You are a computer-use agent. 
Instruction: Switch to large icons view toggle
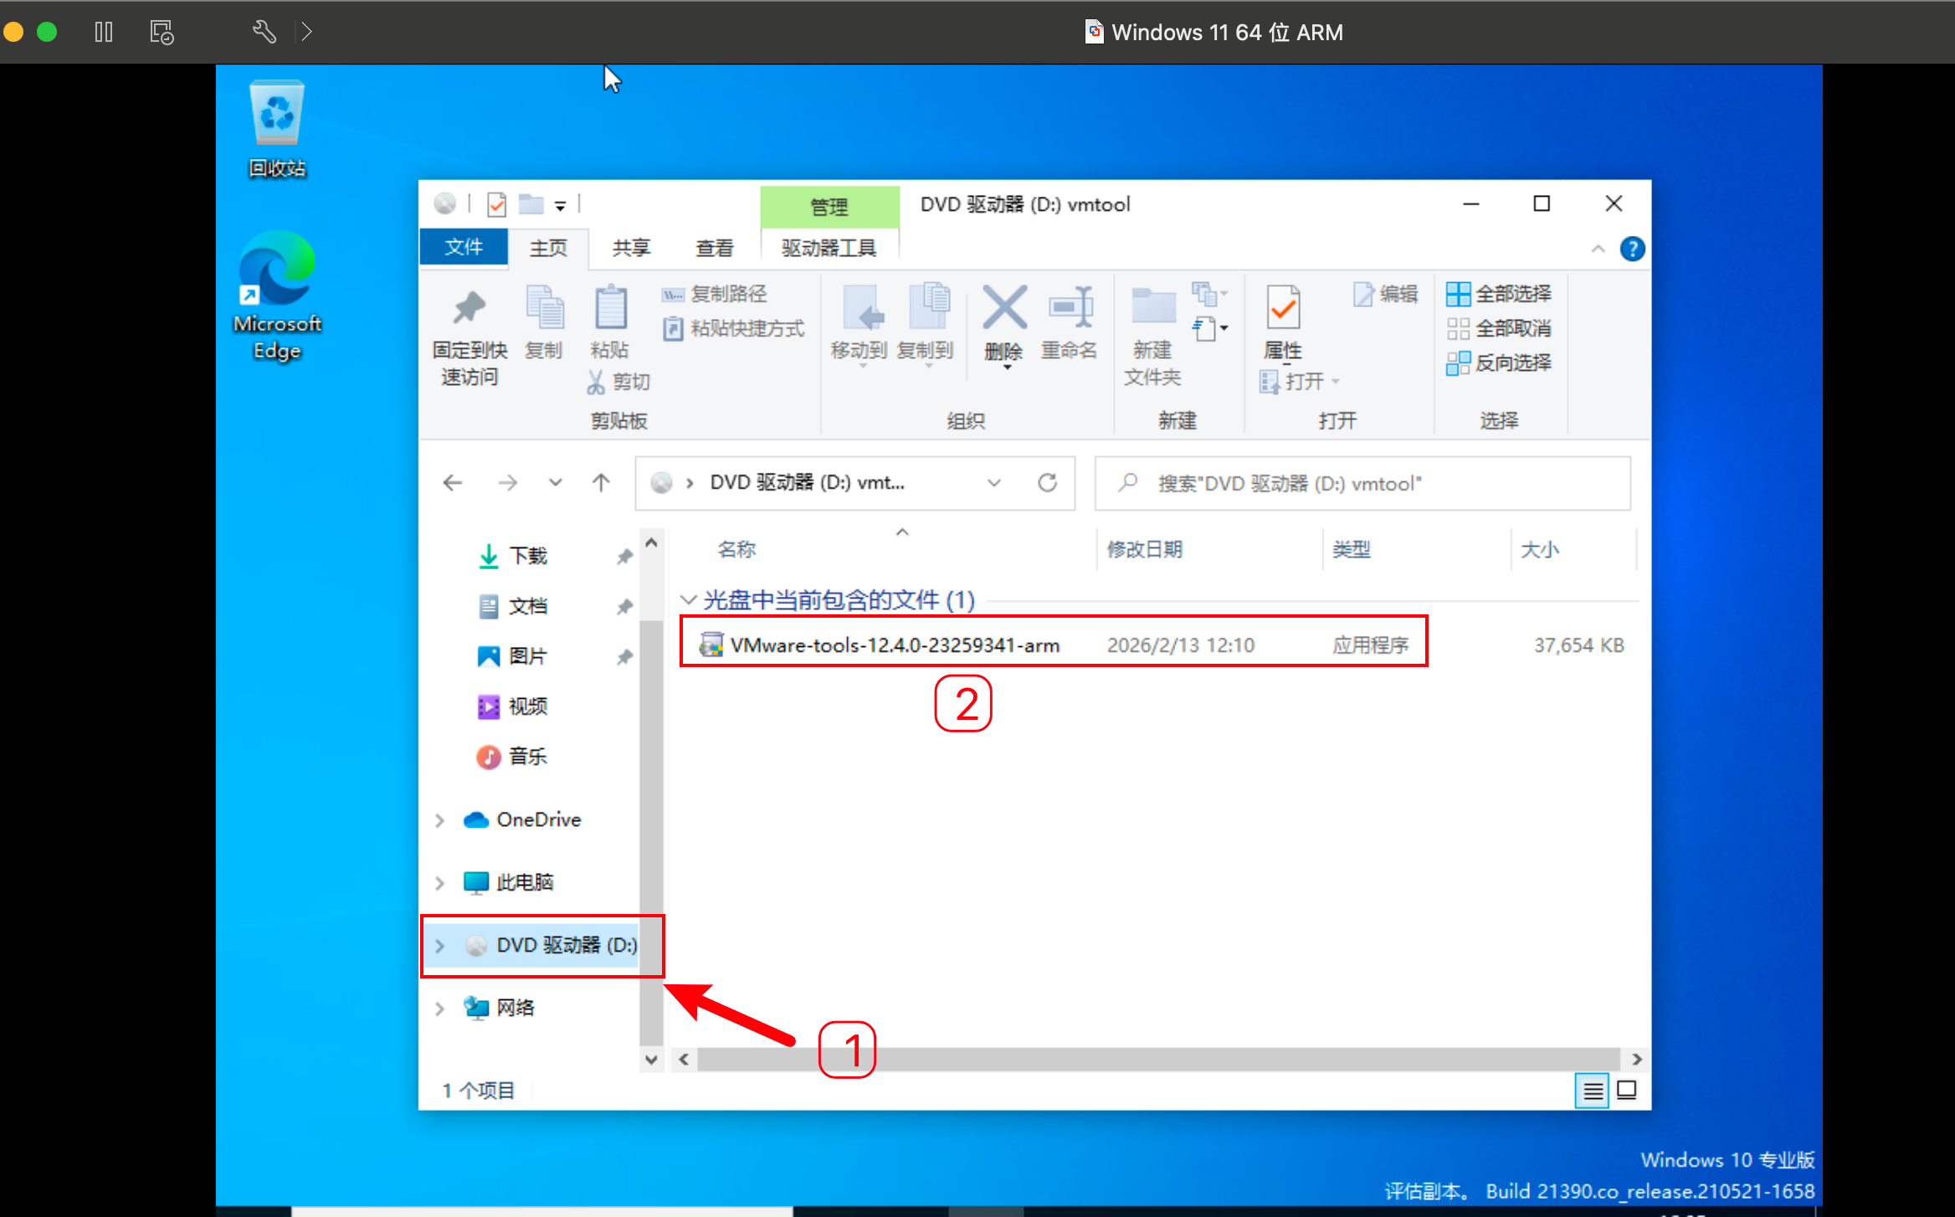pos(1627,1090)
